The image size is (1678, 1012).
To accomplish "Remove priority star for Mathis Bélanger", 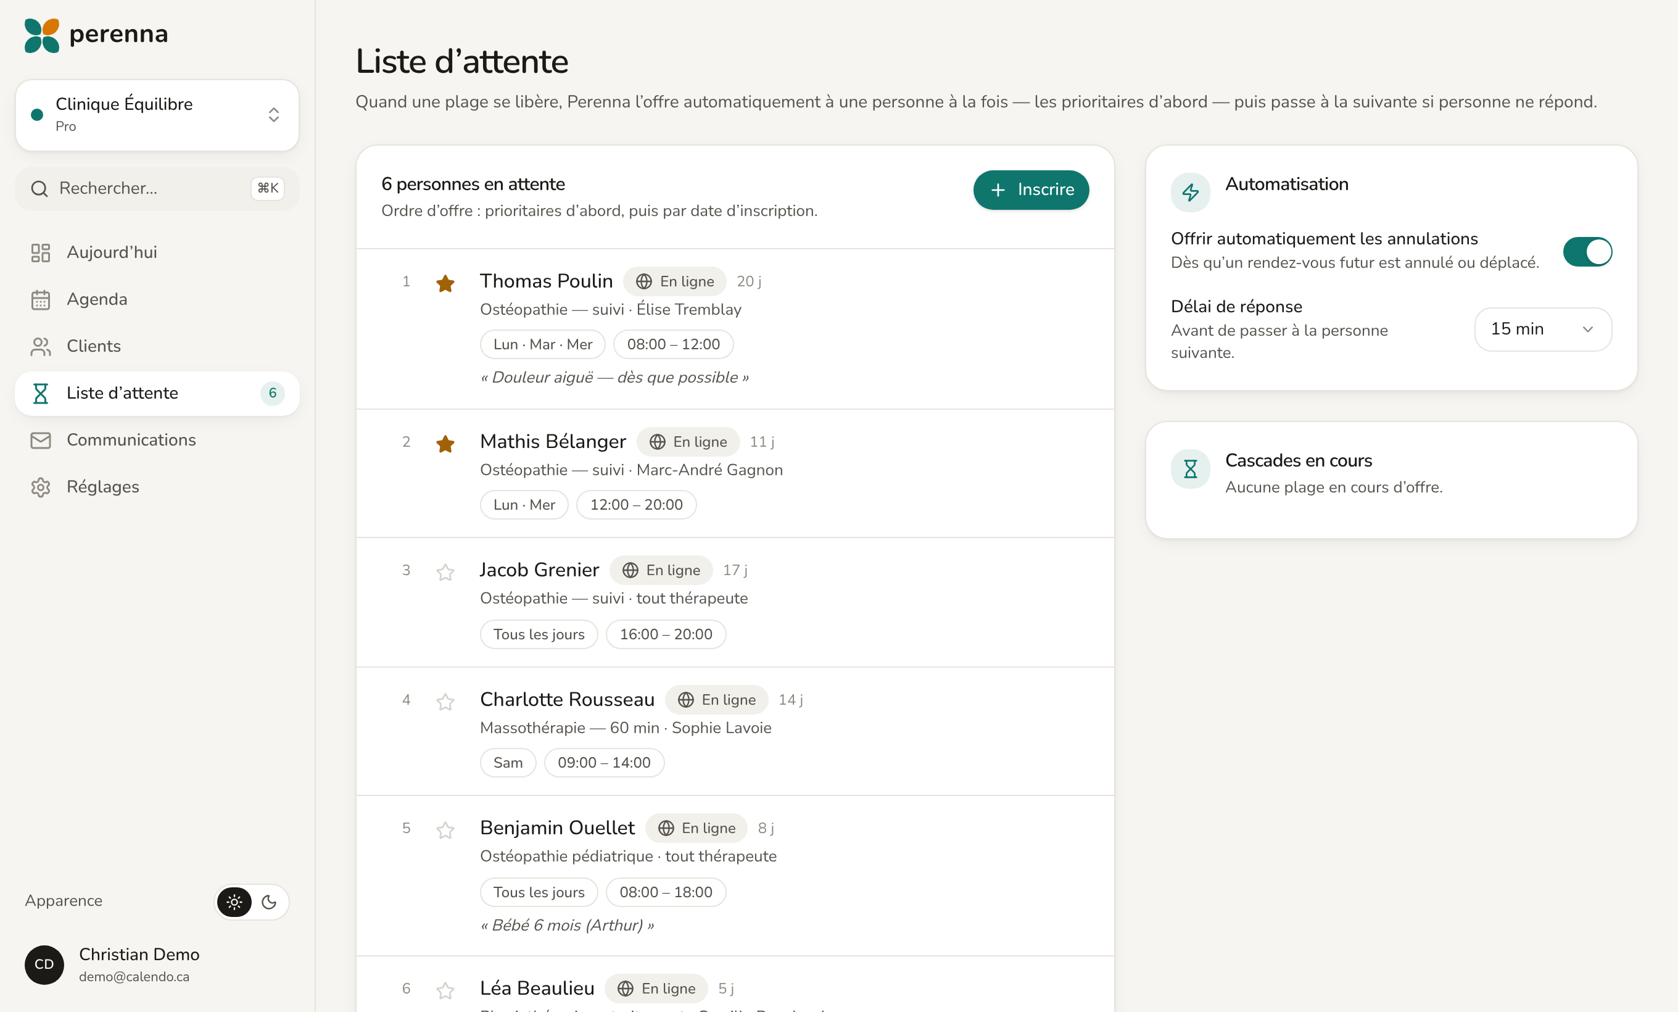I will (445, 443).
